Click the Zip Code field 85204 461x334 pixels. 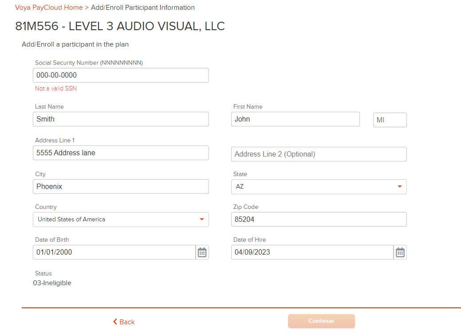(319, 219)
